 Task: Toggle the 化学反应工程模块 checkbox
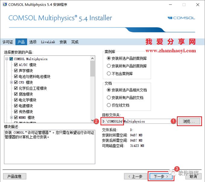pos(16,88)
